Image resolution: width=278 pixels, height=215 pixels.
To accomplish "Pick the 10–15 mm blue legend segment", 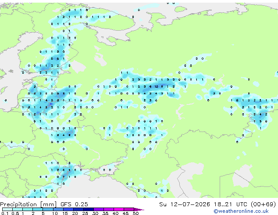I will pos(58,209).
